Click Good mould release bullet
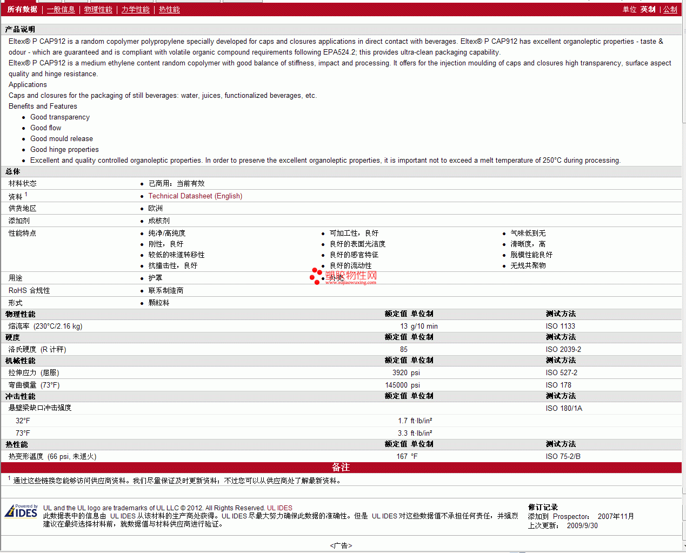This screenshot has height=553, width=686. (62, 139)
